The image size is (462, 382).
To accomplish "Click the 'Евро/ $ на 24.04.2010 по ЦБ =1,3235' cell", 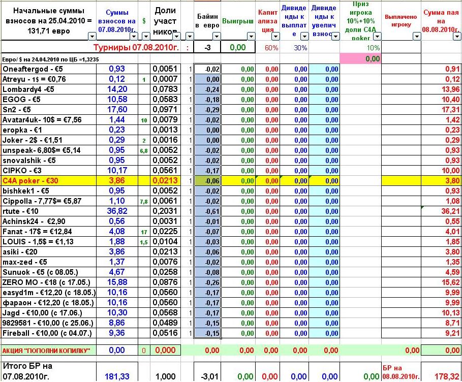I will coord(50,59).
